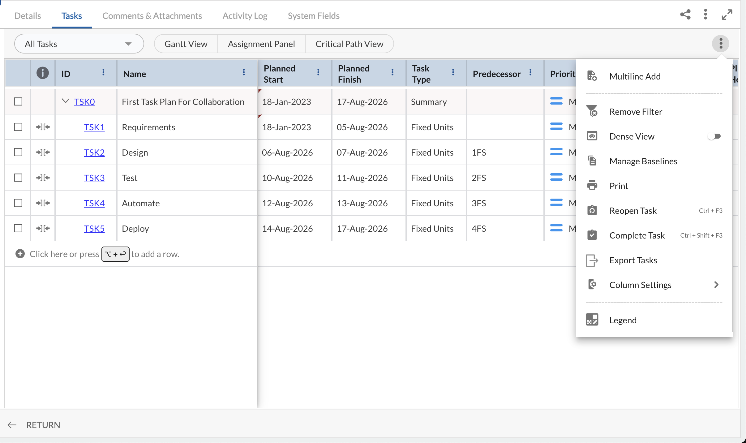Select the checkbox for Design row

click(18, 152)
